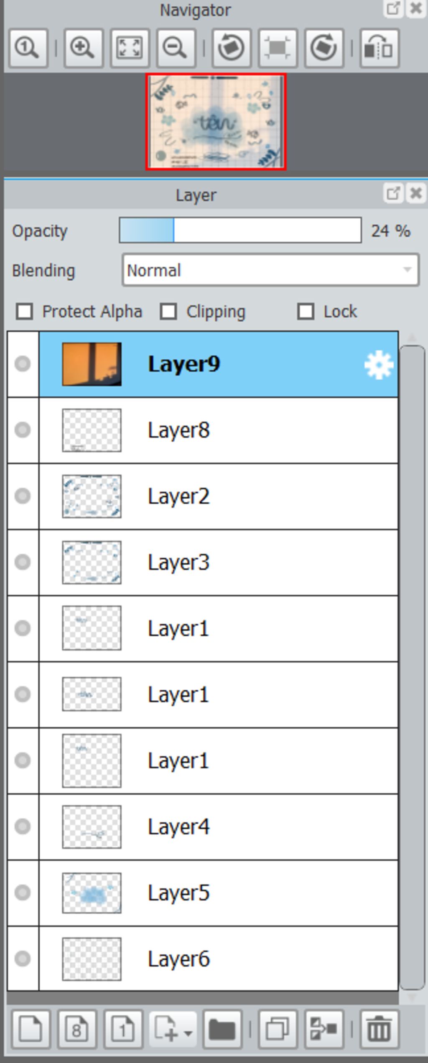Enable the Clipping checkbox
The height and width of the screenshot is (1063, 428).
[168, 312]
